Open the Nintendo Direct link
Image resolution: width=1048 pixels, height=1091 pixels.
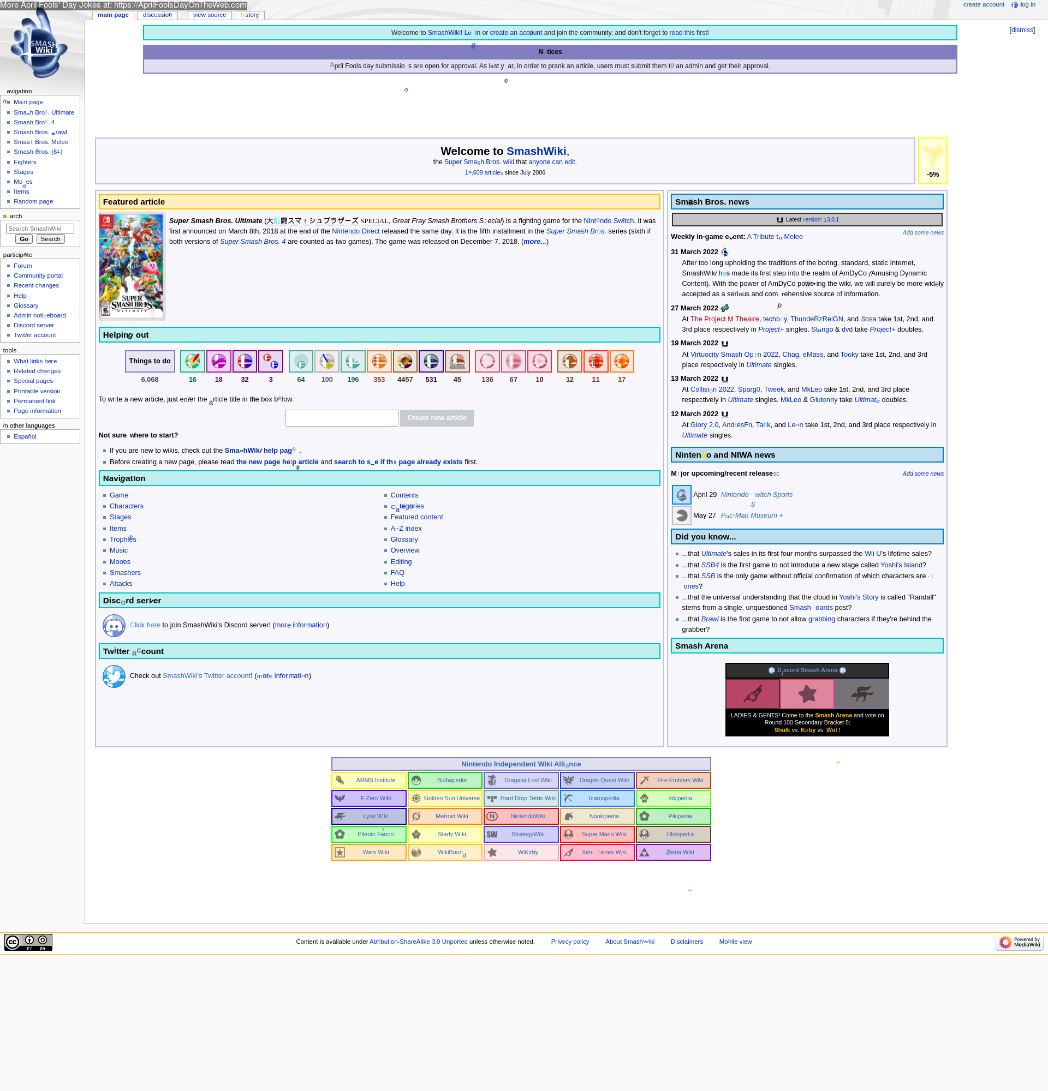[356, 231]
